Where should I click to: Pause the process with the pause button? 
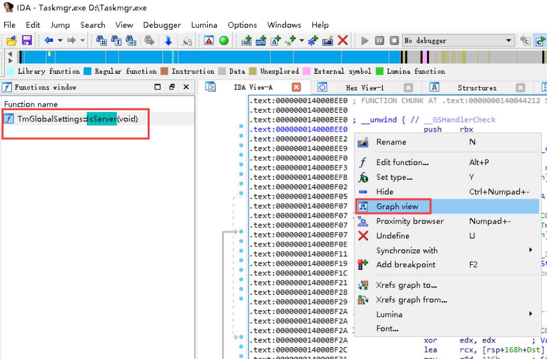[x=380, y=41]
